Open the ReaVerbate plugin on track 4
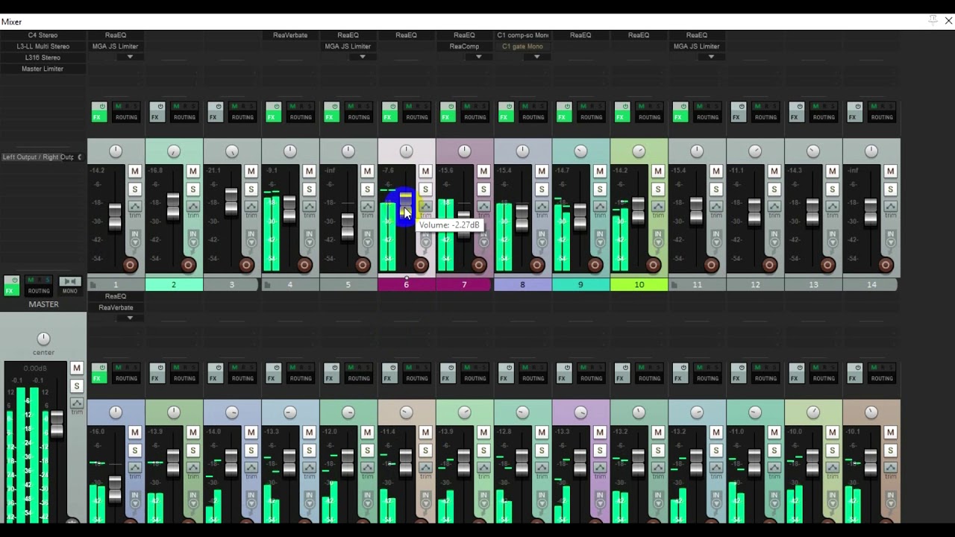The width and height of the screenshot is (955, 537). coord(290,35)
